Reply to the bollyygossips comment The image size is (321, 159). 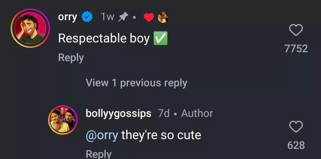[x=98, y=154]
